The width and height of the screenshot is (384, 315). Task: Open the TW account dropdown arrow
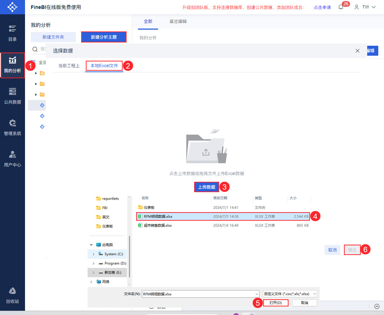374,7
